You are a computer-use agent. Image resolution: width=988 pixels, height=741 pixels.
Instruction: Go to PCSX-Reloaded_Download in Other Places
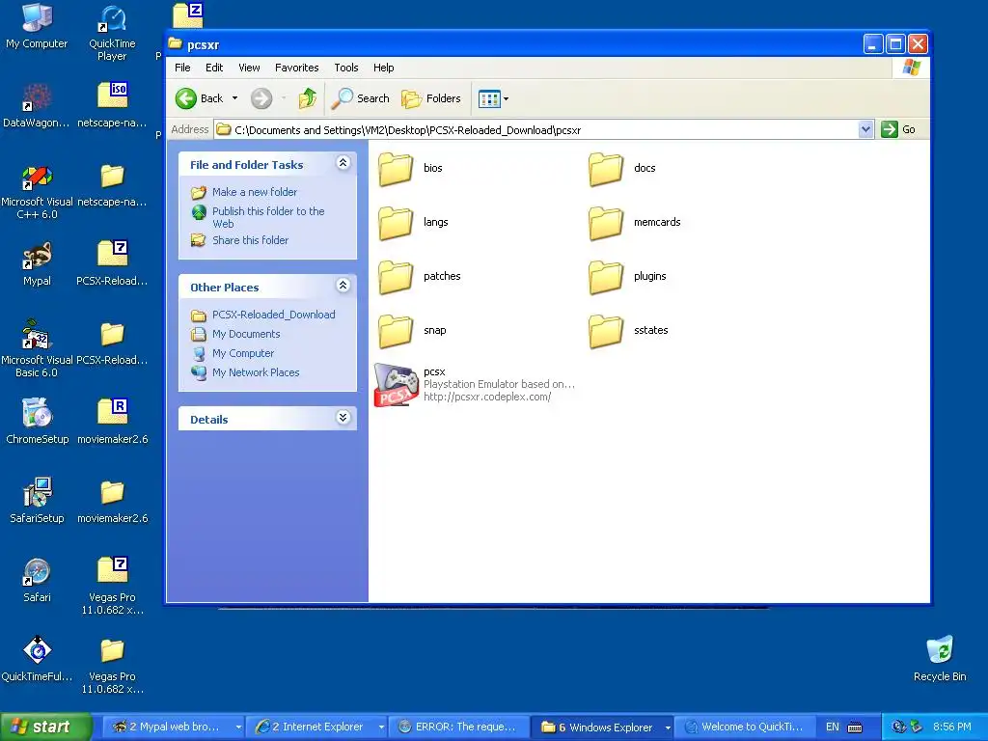pos(273,315)
